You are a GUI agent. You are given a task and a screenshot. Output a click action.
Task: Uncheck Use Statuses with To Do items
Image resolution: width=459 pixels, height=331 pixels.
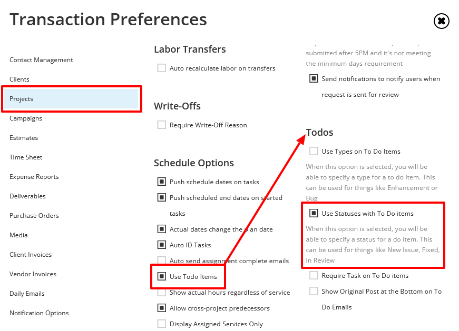coord(314,213)
